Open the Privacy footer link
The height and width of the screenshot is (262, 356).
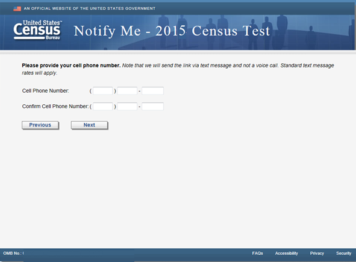point(317,253)
